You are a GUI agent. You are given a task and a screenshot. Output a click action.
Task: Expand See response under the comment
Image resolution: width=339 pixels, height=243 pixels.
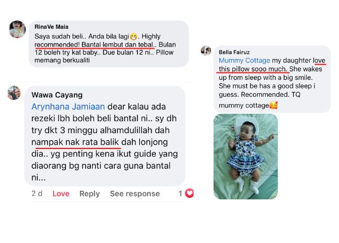[134, 193]
